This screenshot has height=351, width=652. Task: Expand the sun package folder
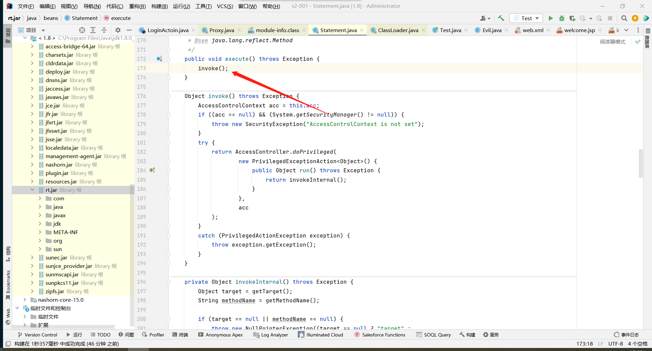click(40, 249)
